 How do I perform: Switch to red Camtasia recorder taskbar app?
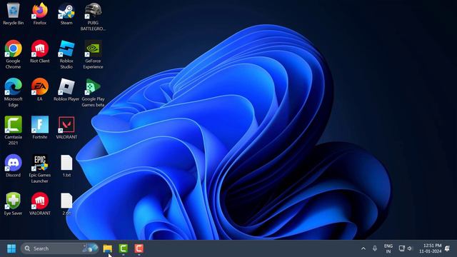[139, 248]
